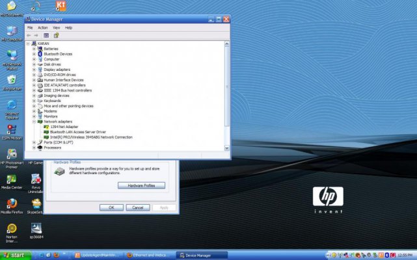Click the Device Manager scrollbar up arrow
417x260 pixels.
point(227,44)
